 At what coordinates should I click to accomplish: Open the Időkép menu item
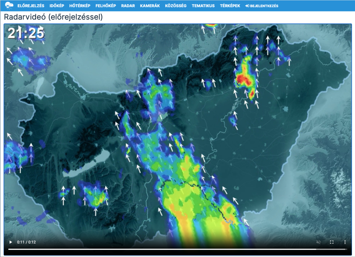[57, 6]
